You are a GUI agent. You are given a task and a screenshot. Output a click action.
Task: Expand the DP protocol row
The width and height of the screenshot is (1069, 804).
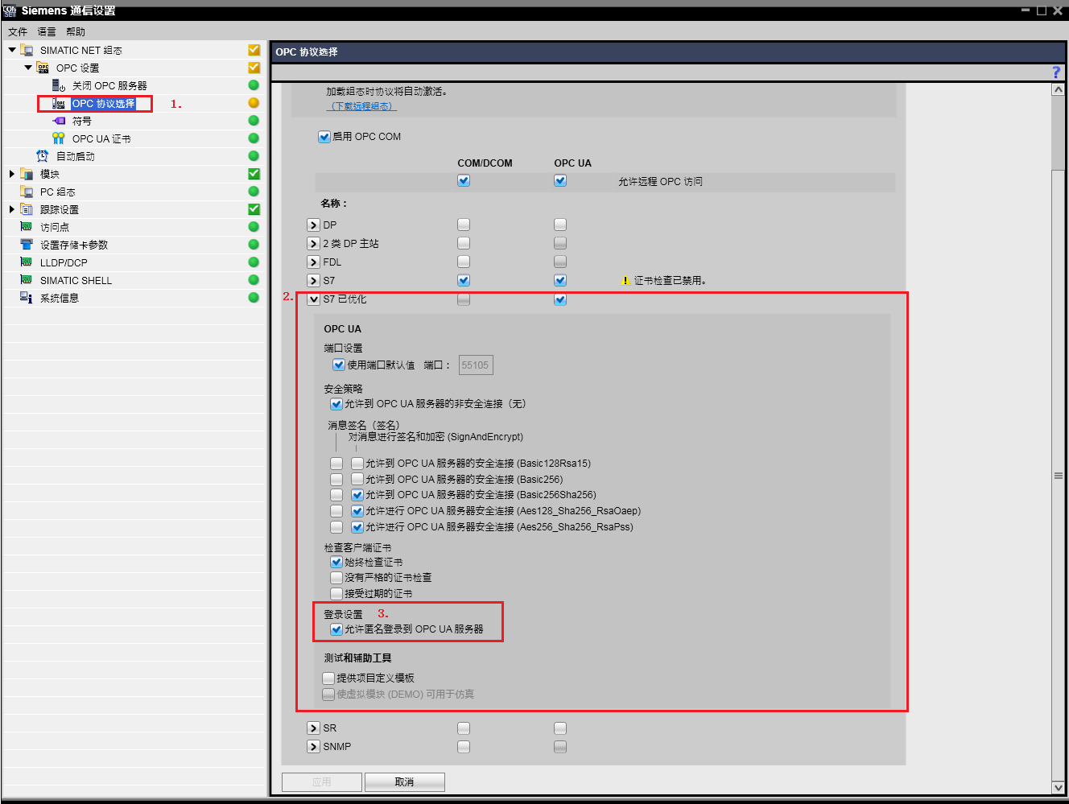coord(314,225)
